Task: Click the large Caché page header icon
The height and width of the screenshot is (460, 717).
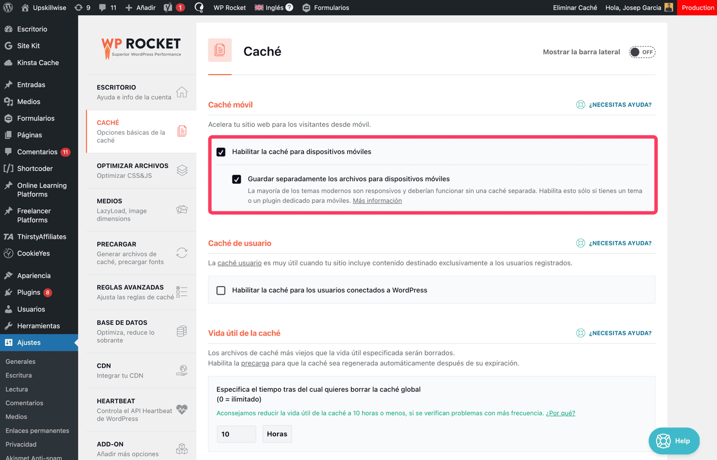Action: (220, 50)
